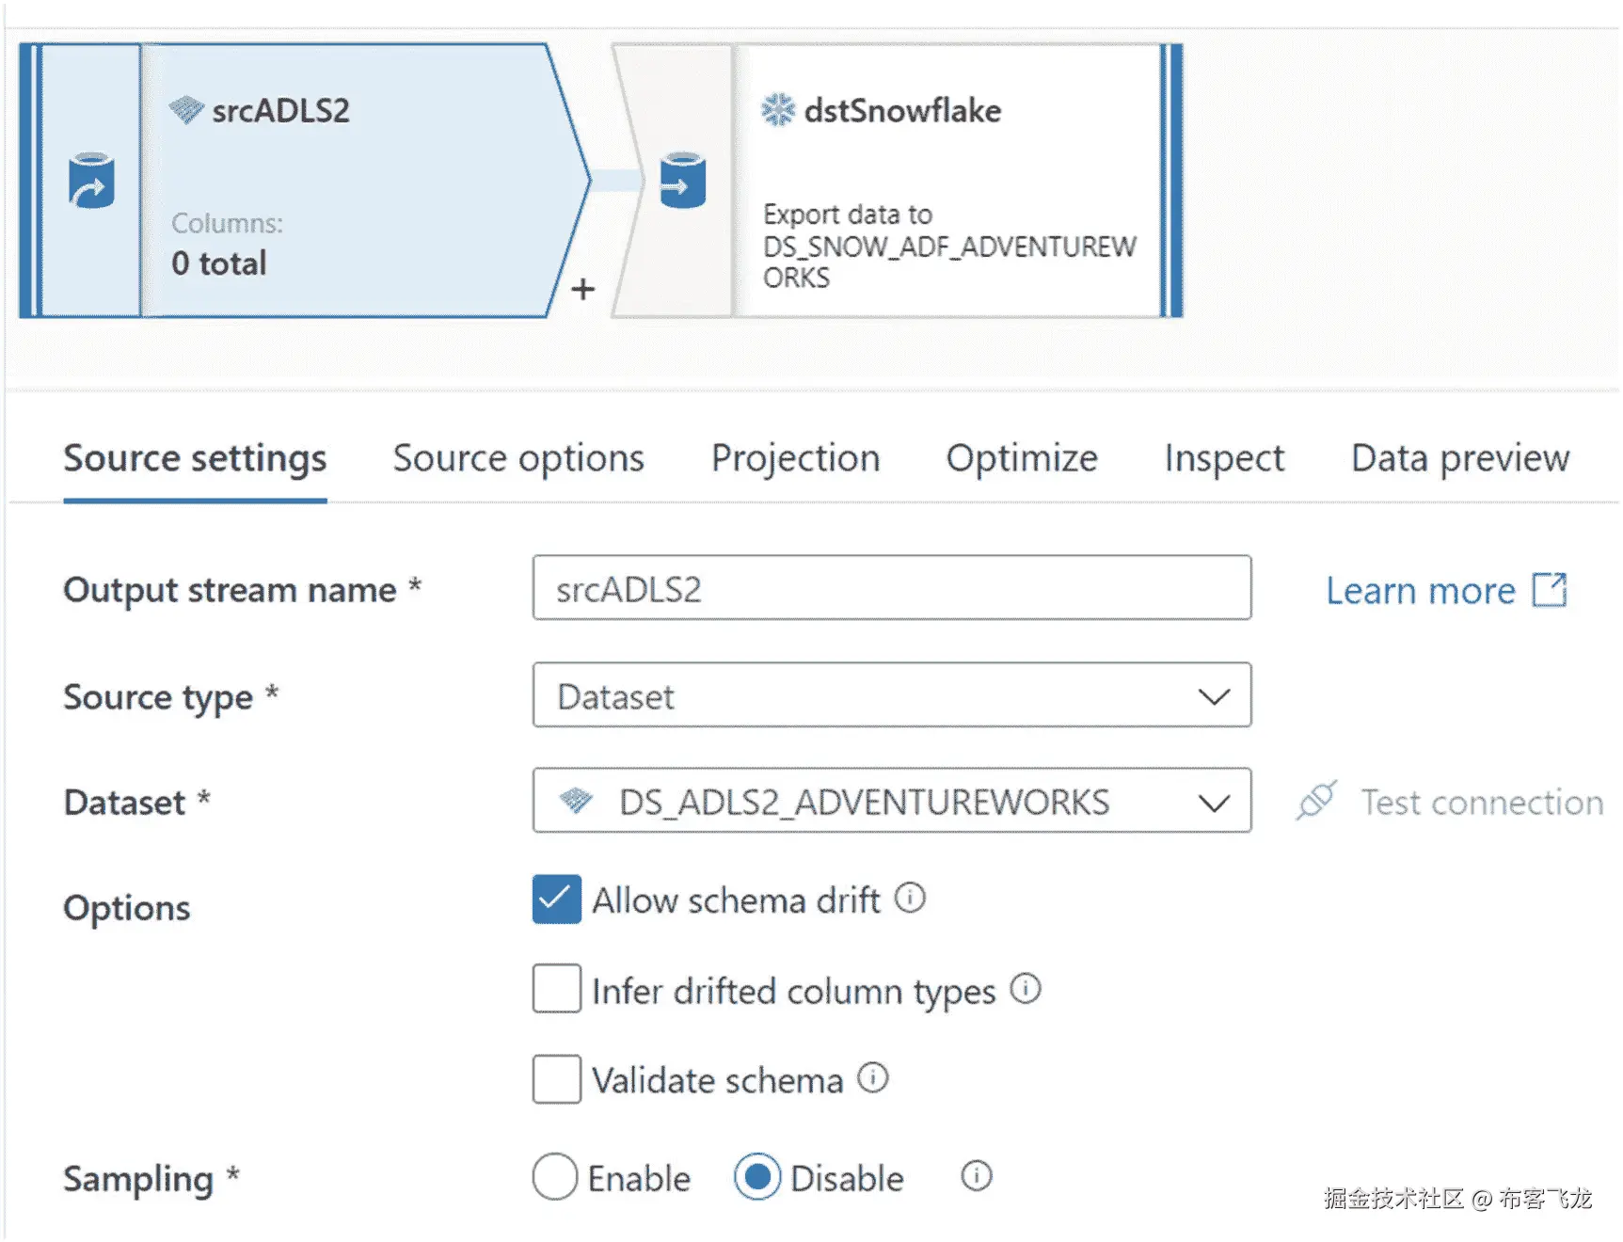Show info for Validate schema
This screenshot has width=1623, height=1242.
873,1077
